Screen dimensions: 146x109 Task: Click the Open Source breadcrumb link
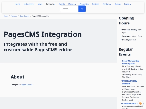tap(24, 16)
